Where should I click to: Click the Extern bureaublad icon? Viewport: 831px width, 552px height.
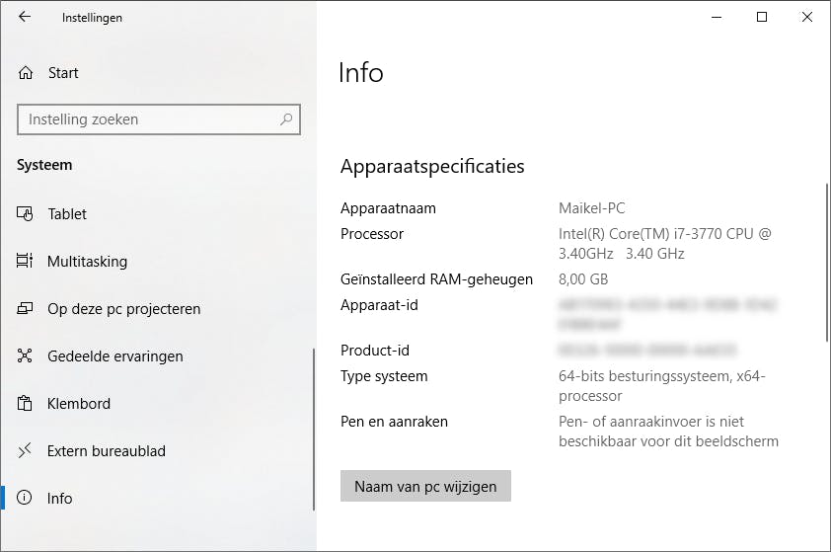coord(26,451)
